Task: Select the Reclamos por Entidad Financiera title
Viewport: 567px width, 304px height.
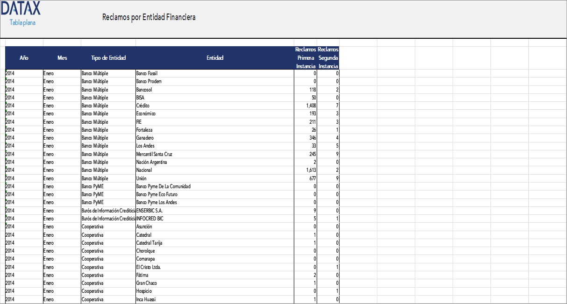Action: click(x=149, y=17)
